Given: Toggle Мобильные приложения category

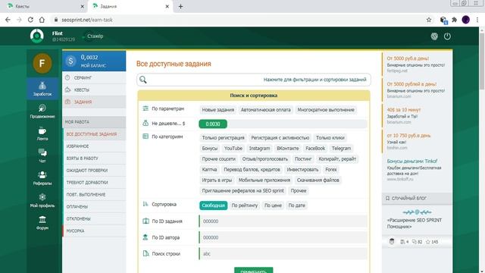Looking at the screenshot, I should [264, 180].
